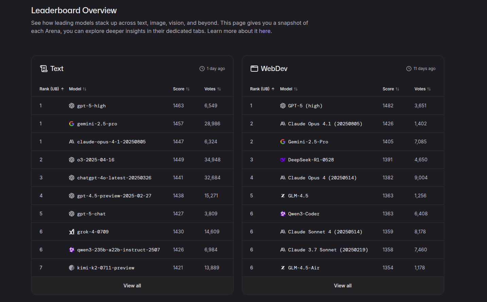Sort WebDev table by Rank (UB)

click(262, 89)
